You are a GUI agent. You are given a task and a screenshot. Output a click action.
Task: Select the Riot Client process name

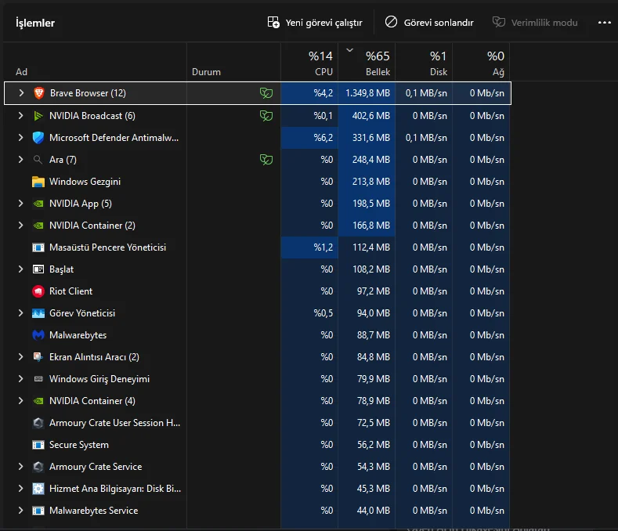71,291
